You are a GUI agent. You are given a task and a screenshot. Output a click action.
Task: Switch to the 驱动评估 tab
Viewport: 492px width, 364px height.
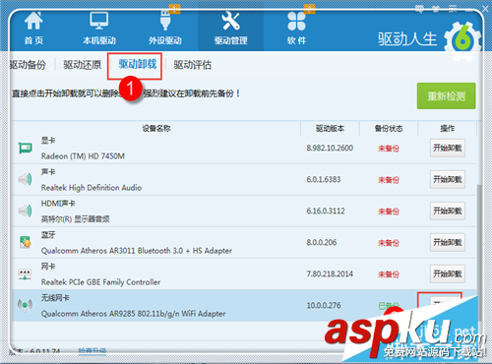point(193,65)
